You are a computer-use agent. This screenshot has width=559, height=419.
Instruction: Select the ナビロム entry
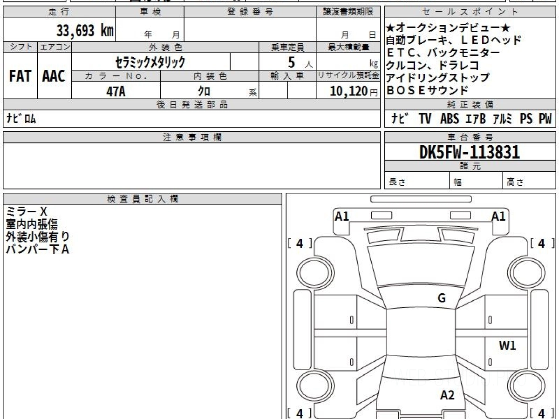pyautogui.click(x=22, y=119)
